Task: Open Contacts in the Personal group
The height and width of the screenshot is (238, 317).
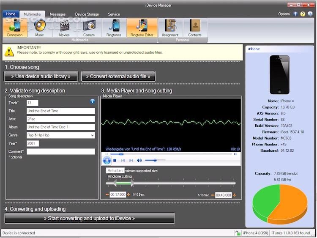Action: point(195,28)
